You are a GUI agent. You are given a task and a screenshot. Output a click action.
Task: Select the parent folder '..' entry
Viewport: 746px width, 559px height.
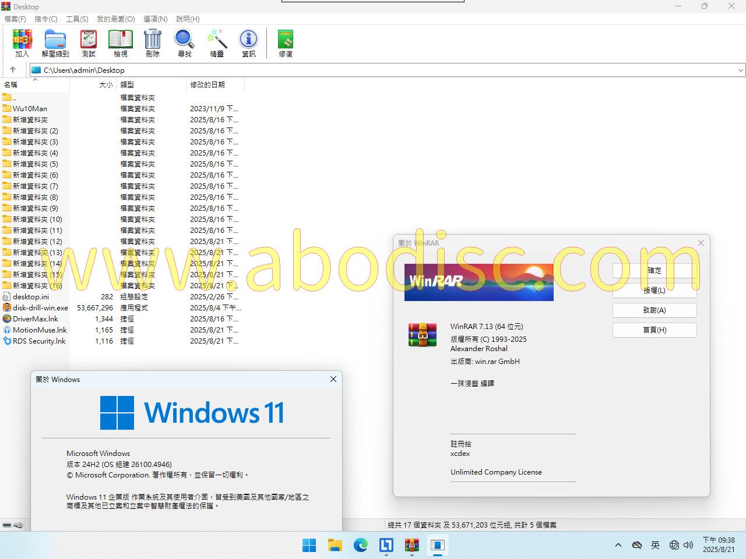coord(9,97)
